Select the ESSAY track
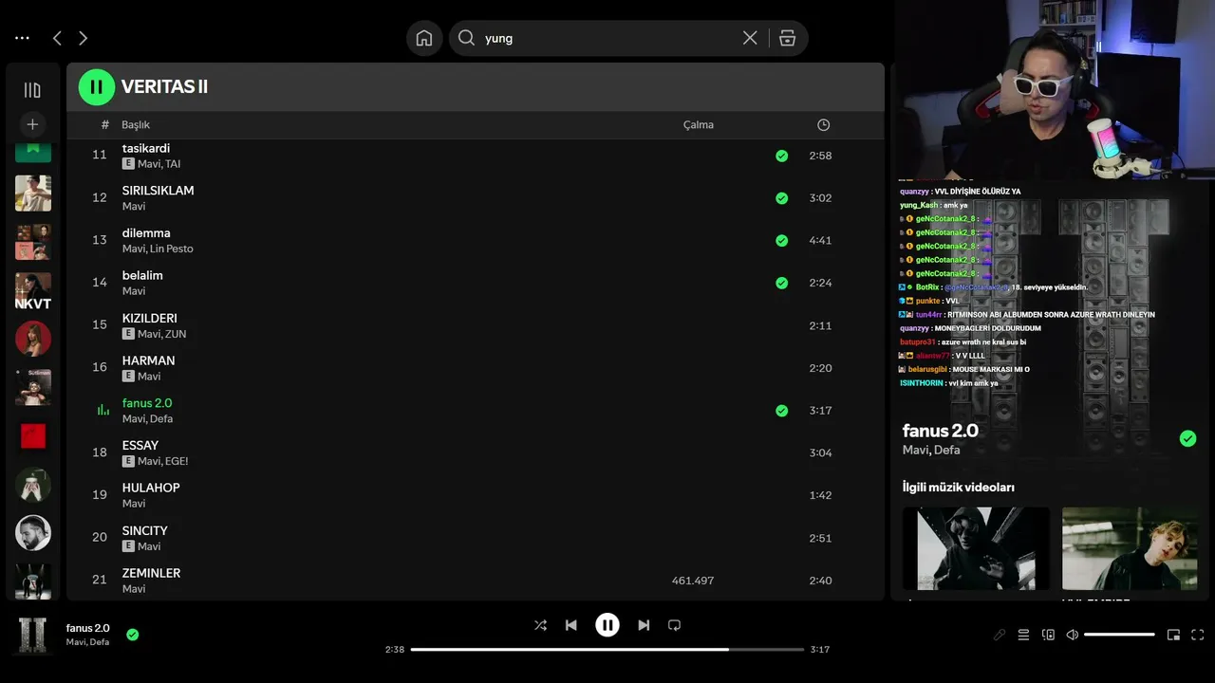Image resolution: width=1215 pixels, height=683 pixels. [475, 452]
